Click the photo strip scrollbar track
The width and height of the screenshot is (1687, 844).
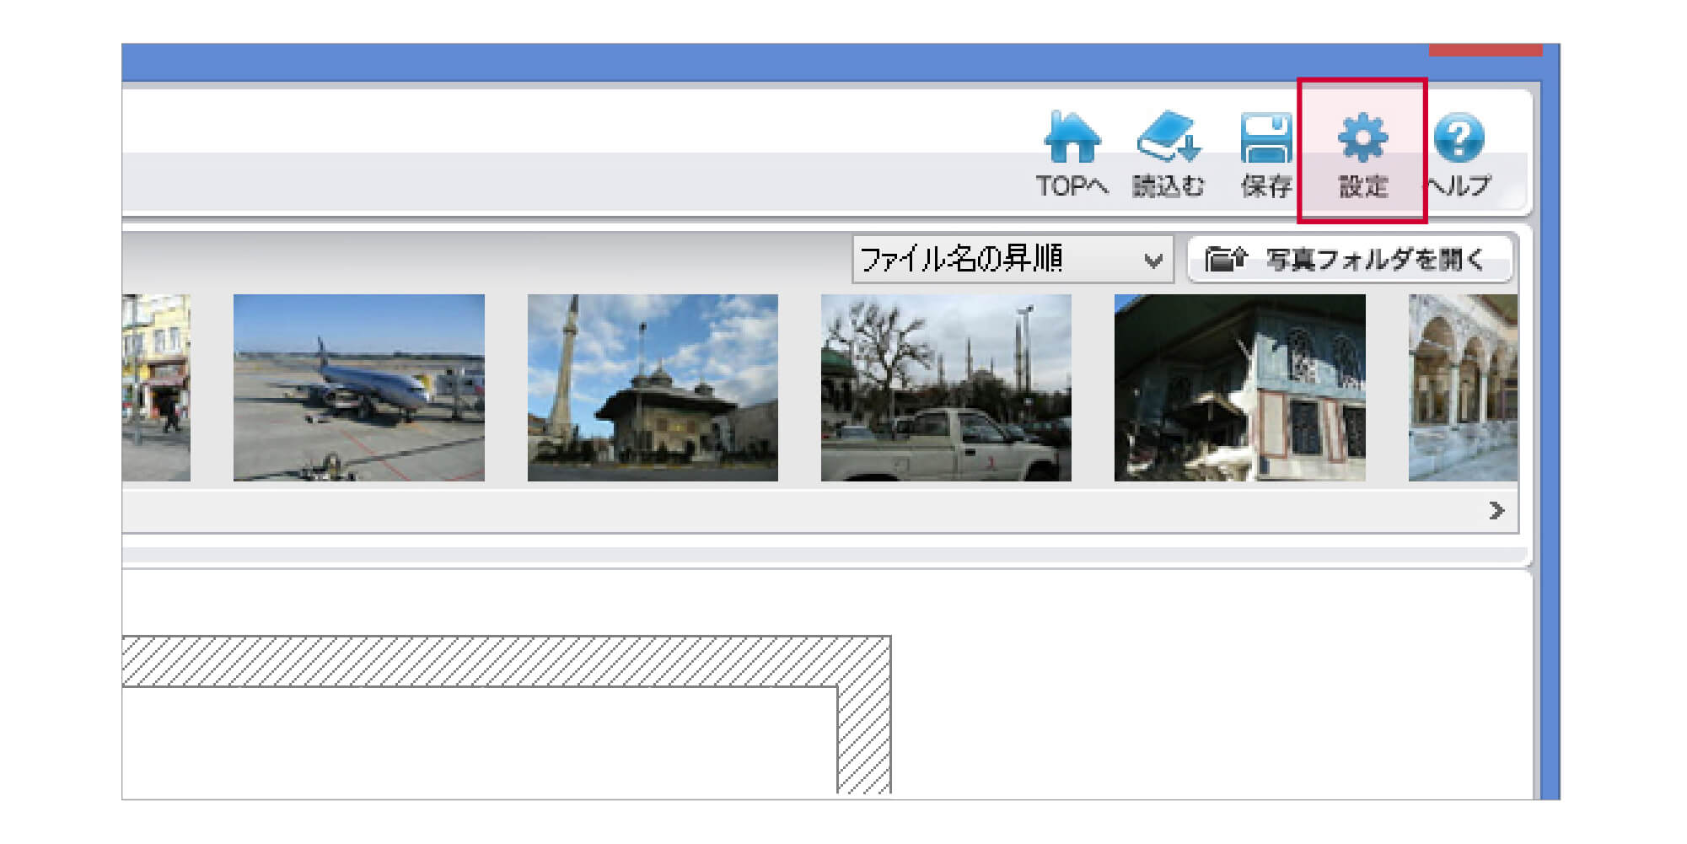coord(759,511)
